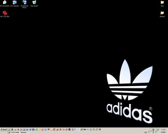Open the Start menu
Image resolution: width=168 pixels, height=134 pixels.
coord(4,129)
